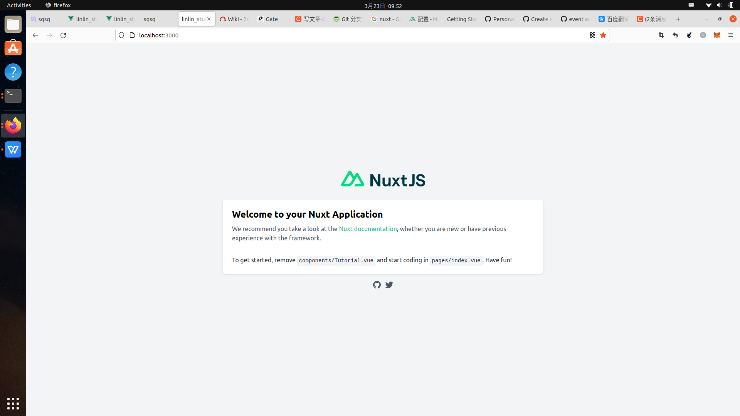The width and height of the screenshot is (740, 416).
Task: Click the Twitter bird icon
Action: click(x=389, y=285)
